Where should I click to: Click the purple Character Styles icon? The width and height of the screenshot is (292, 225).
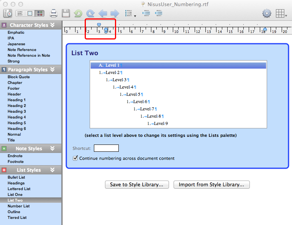coord(4,25)
